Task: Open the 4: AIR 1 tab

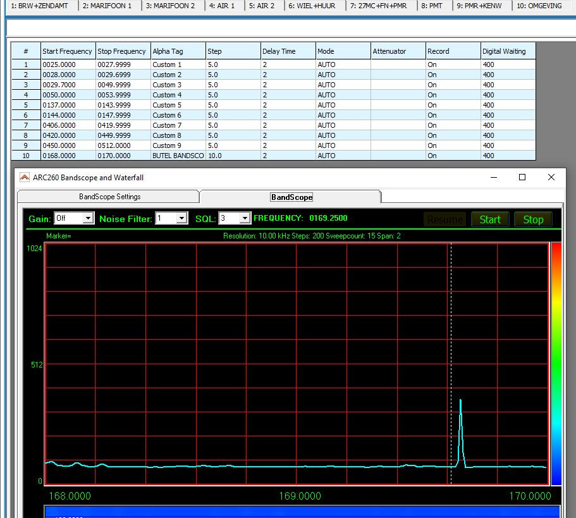Action: (221, 6)
